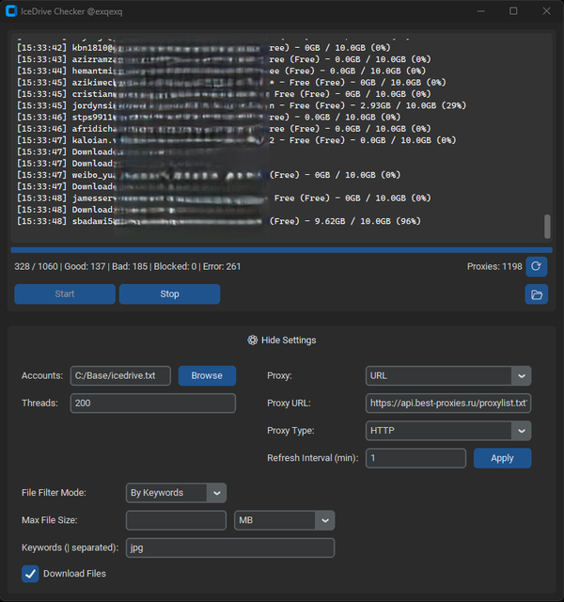Screen dimensions: 564x602
Task: Click the blue progress bar
Action: (x=280, y=250)
